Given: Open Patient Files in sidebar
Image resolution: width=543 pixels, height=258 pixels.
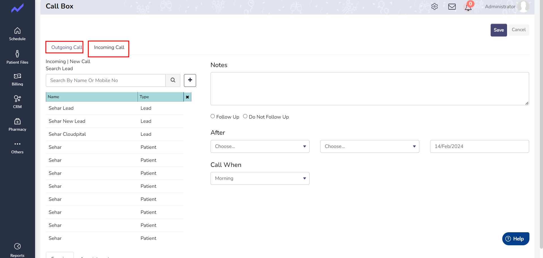Looking at the screenshot, I should point(17,57).
